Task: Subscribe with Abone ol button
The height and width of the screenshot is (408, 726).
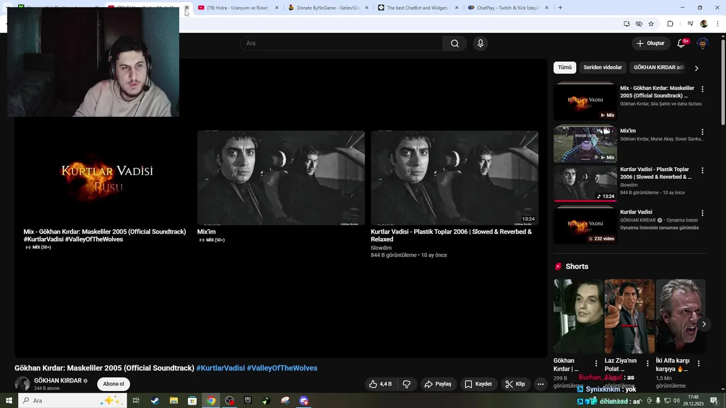Action: point(113,384)
